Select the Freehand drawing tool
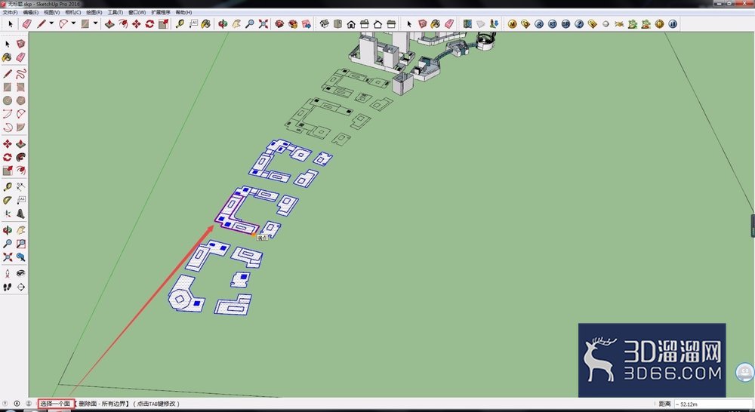Viewport: 755px width, 412px height. (20, 74)
